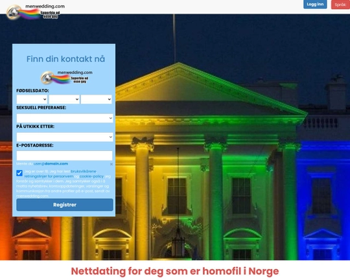Expand the first Fødselsdato dropdown
The height and width of the screenshot is (280, 350).
pyautogui.click(x=32, y=99)
